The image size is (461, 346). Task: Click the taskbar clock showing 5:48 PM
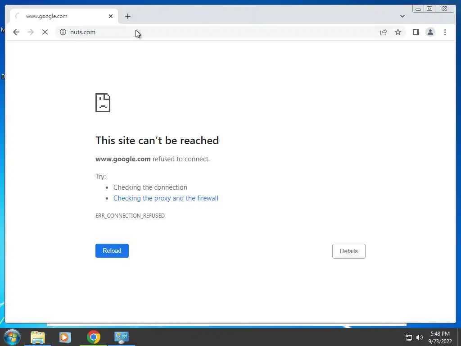[x=440, y=337]
